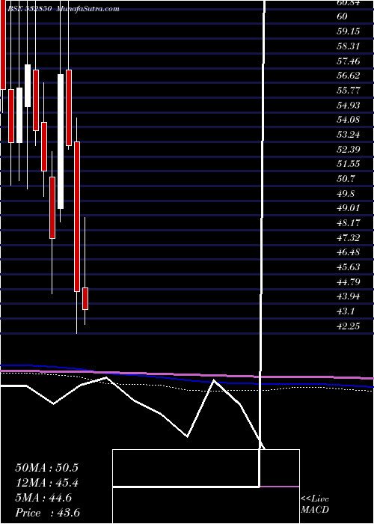The width and height of the screenshot is (374, 524).
Task: Click the 42.25 price level label
Action: pos(349,326)
